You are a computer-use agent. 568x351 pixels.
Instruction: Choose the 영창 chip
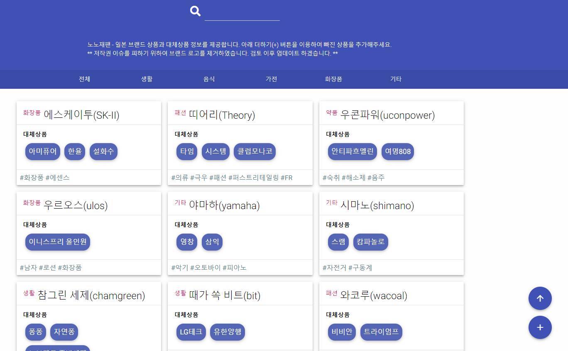point(187,242)
